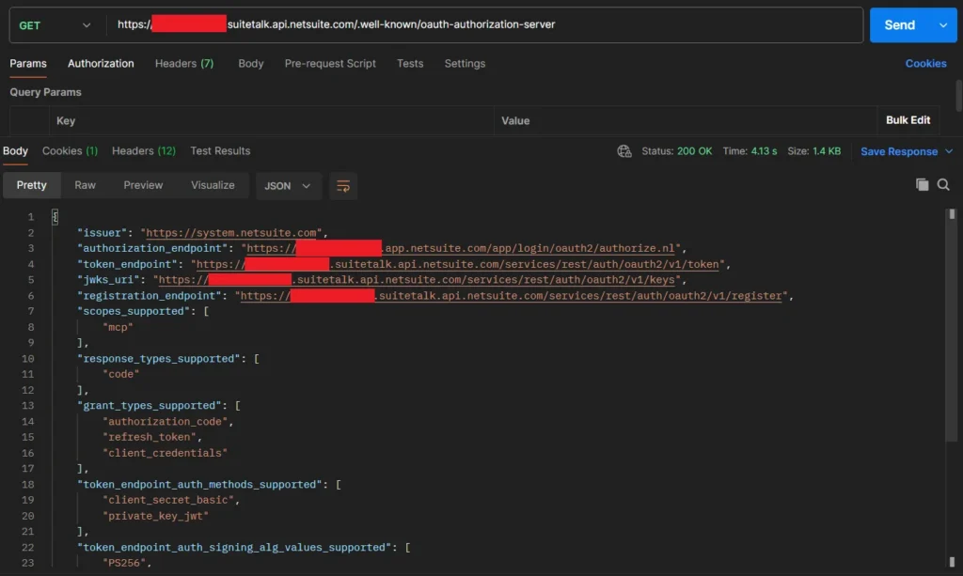The height and width of the screenshot is (576, 963).
Task: Select the request Headers (7) tab
Action: click(x=184, y=64)
